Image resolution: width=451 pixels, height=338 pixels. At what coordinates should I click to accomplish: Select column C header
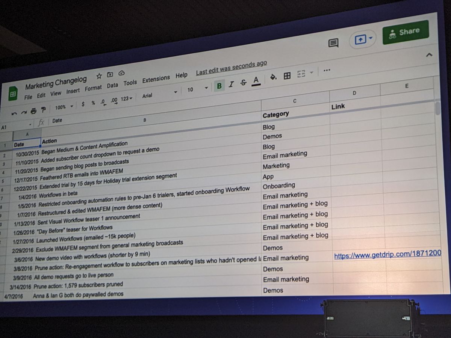295,101
